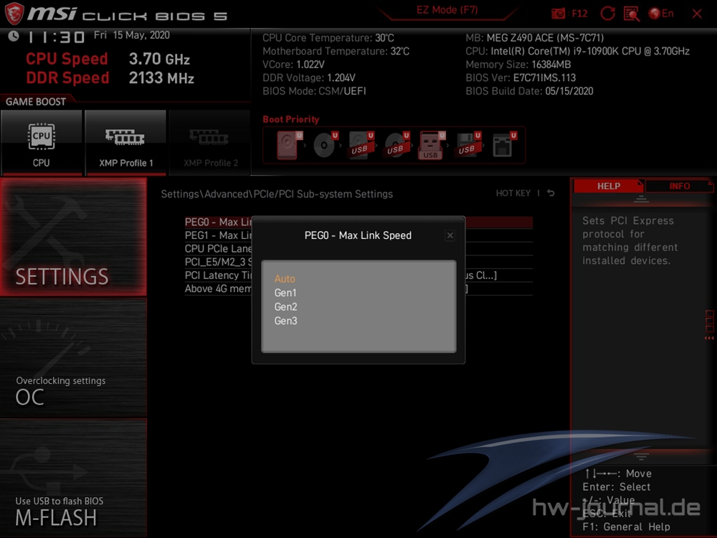The width and height of the screenshot is (717, 538).
Task: Click the DDR Speed 2133 MHz value
Action: point(161,77)
